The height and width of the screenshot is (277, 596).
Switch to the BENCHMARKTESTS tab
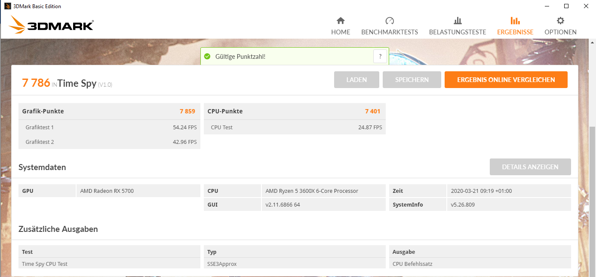390,26
